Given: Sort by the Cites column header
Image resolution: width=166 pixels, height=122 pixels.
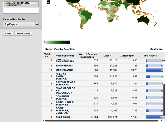Looking at the screenshot, I should click(107, 56).
